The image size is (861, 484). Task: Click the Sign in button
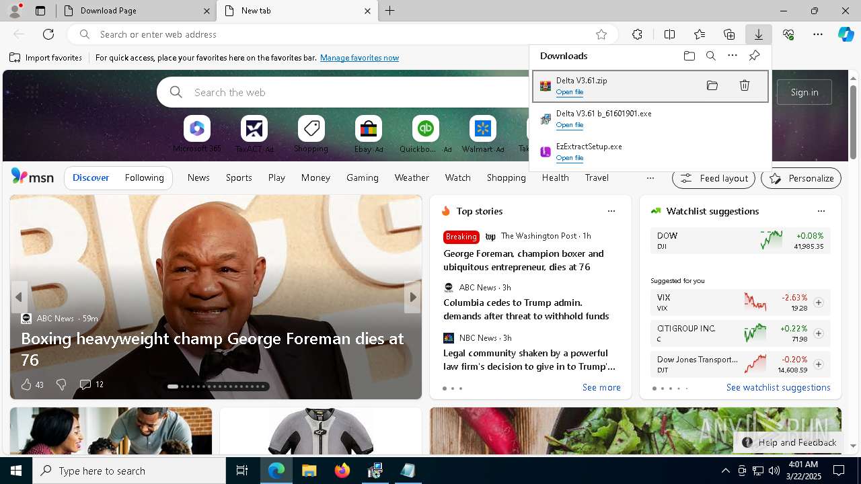tap(804, 92)
